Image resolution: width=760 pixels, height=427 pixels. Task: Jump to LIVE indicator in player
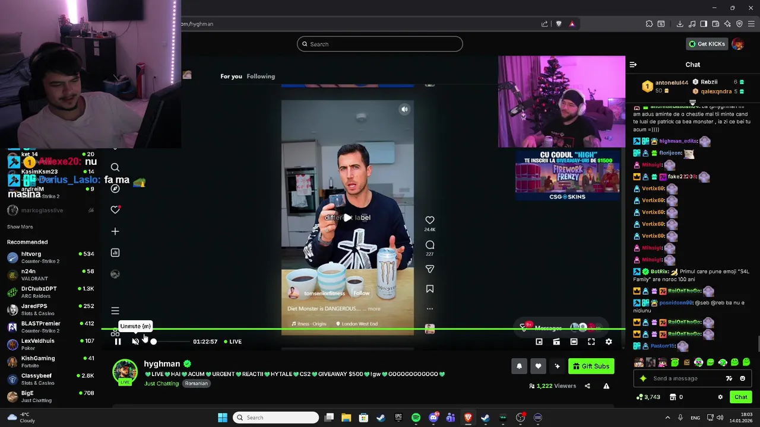pyautogui.click(x=233, y=342)
